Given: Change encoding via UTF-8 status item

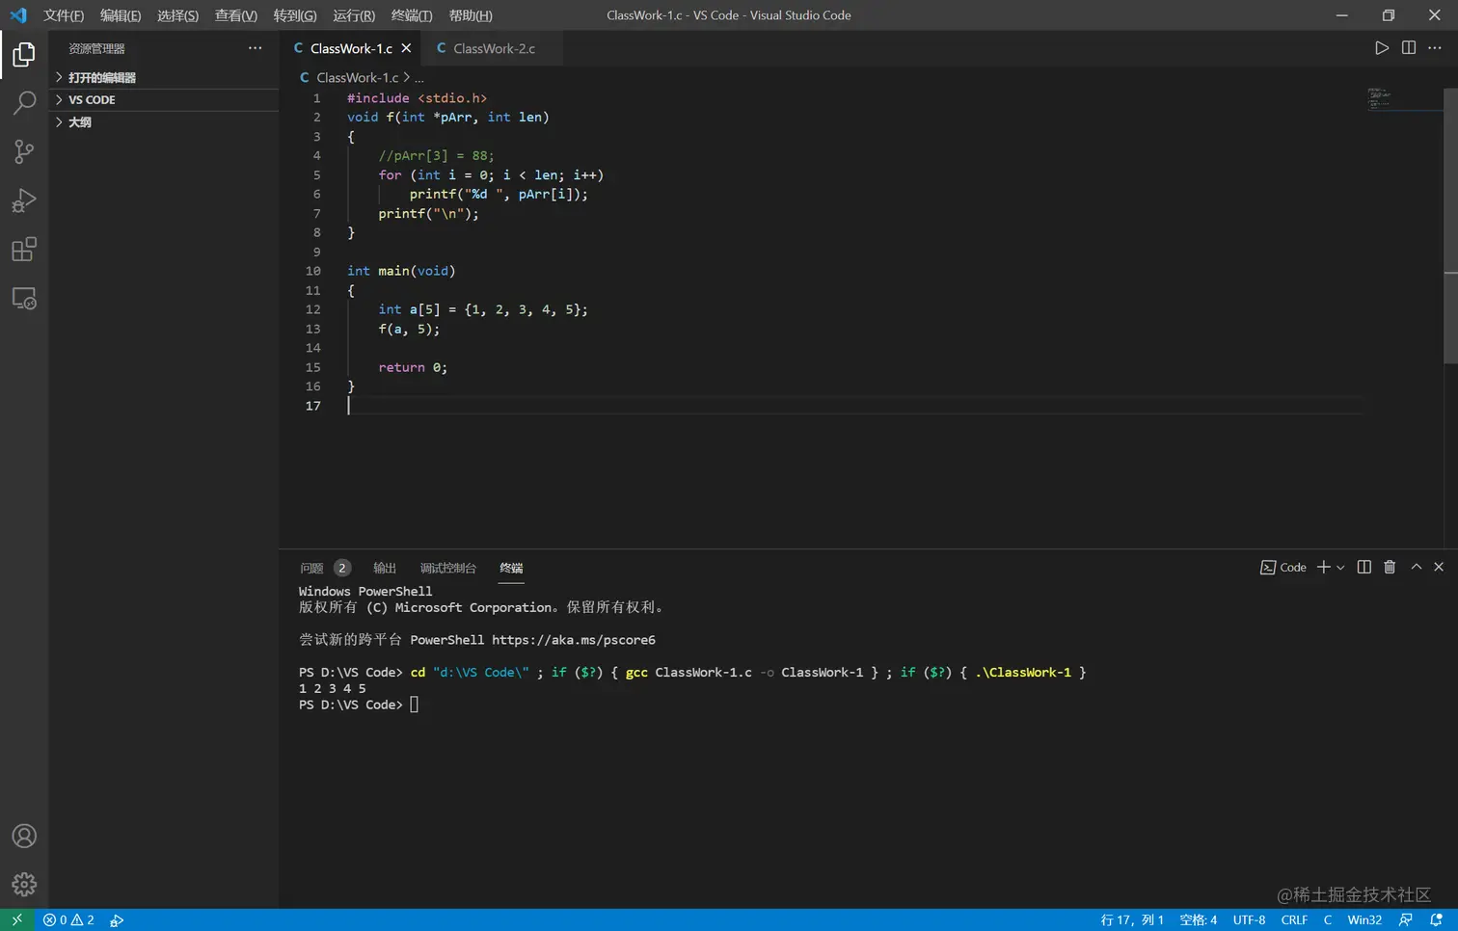Looking at the screenshot, I should tap(1249, 919).
